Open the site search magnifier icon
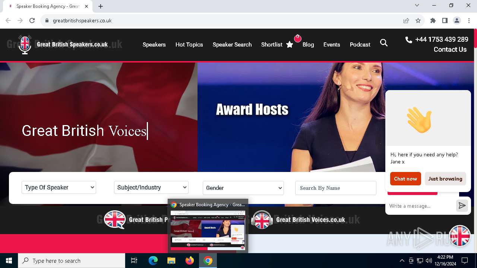Screen dimensions: 477x268 [384, 43]
